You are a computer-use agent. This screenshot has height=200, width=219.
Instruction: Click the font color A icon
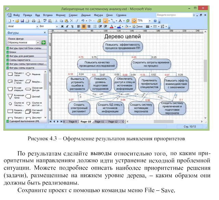click(112, 26)
